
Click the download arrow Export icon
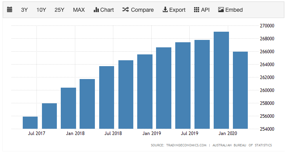click(x=165, y=9)
